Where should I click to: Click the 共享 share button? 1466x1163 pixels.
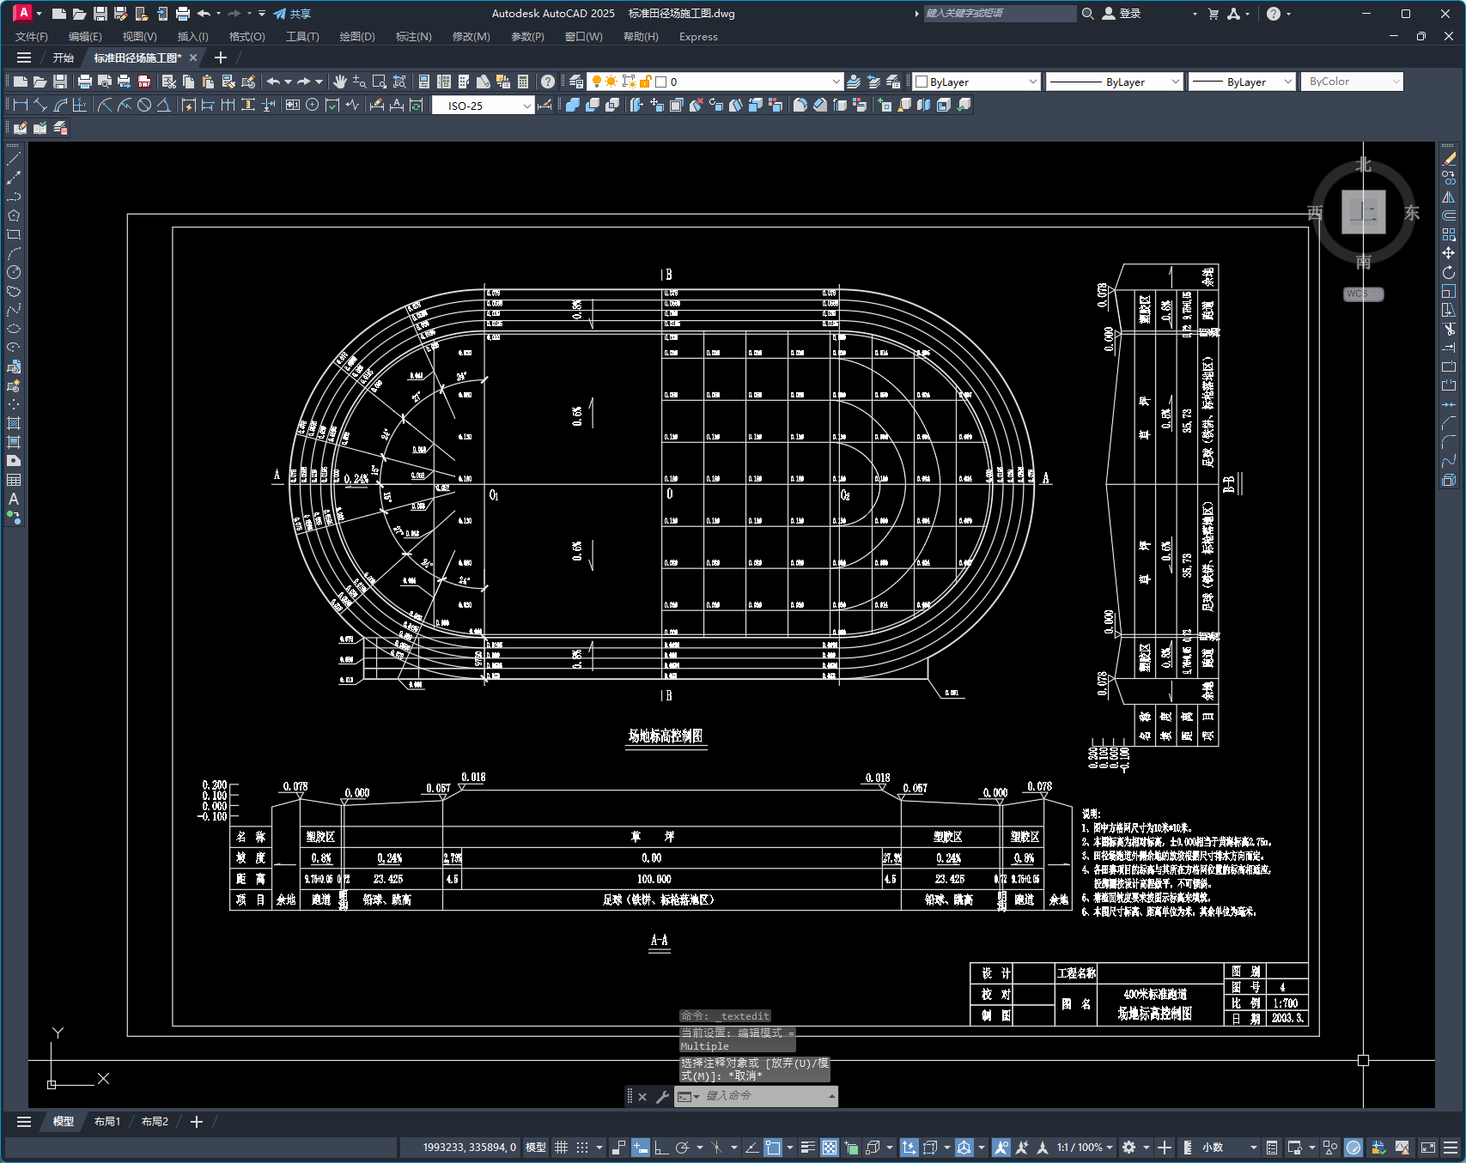click(x=292, y=14)
